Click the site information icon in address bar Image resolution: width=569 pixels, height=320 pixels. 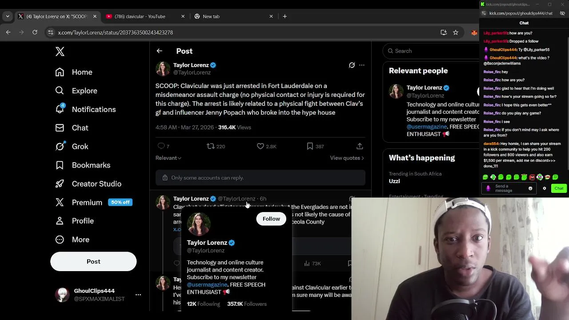51,32
